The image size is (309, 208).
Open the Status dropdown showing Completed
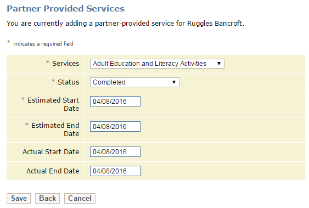(x=134, y=82)
